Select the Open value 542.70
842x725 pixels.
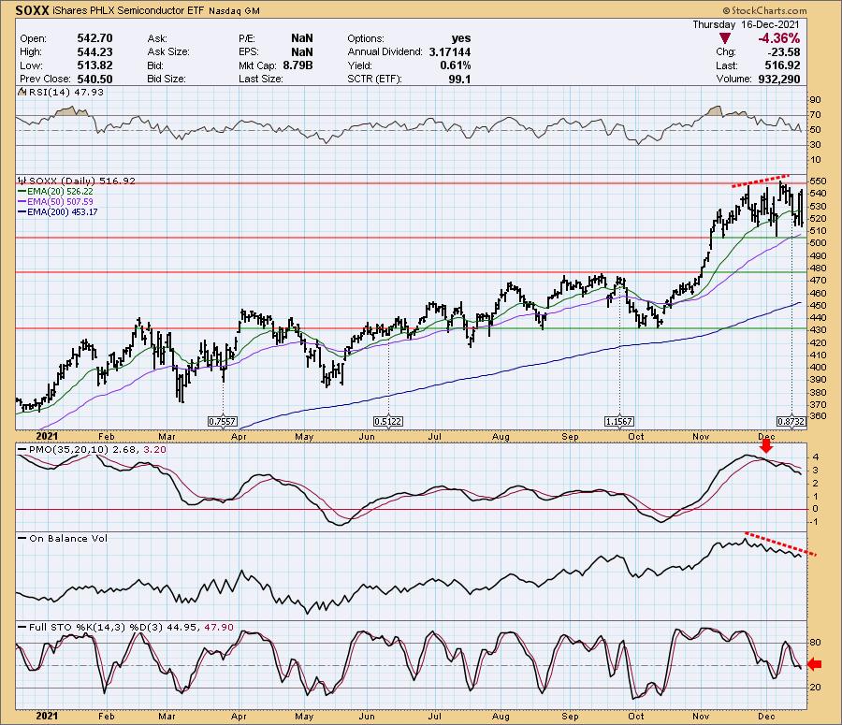click(x=95, y=38)
